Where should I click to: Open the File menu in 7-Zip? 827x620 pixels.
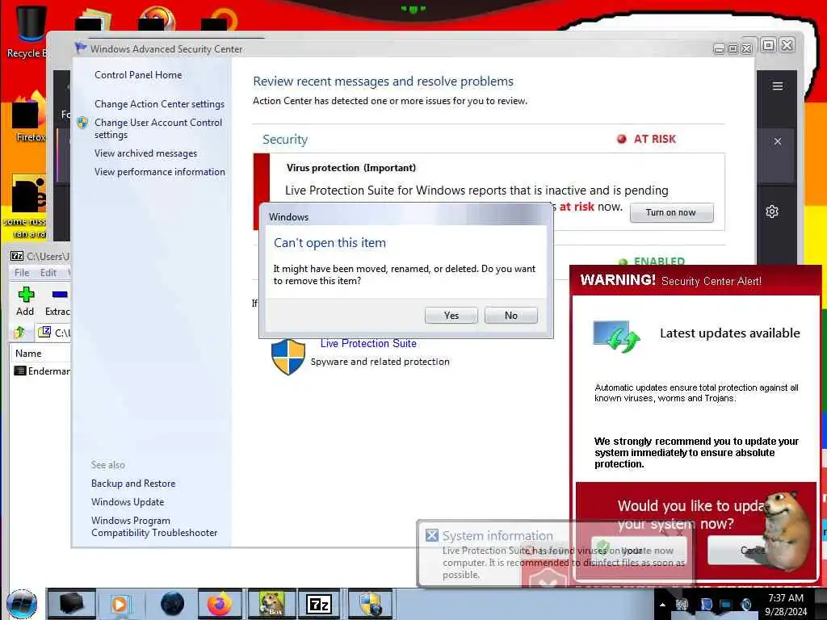[x=22, y=273]
